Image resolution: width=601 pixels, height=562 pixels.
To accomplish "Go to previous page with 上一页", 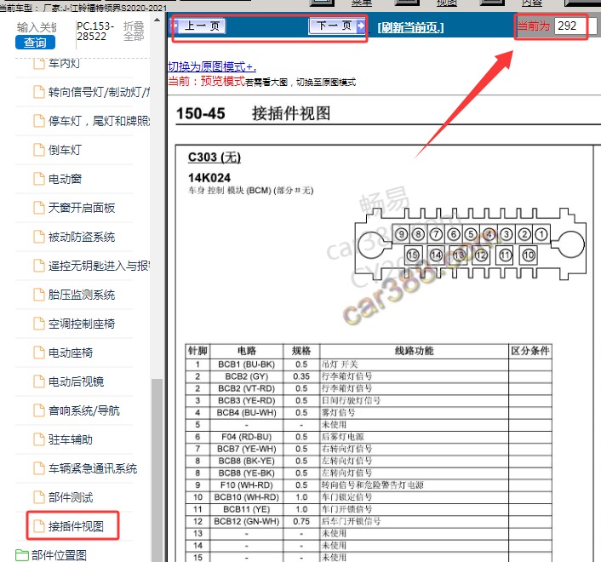I will 200,26.
